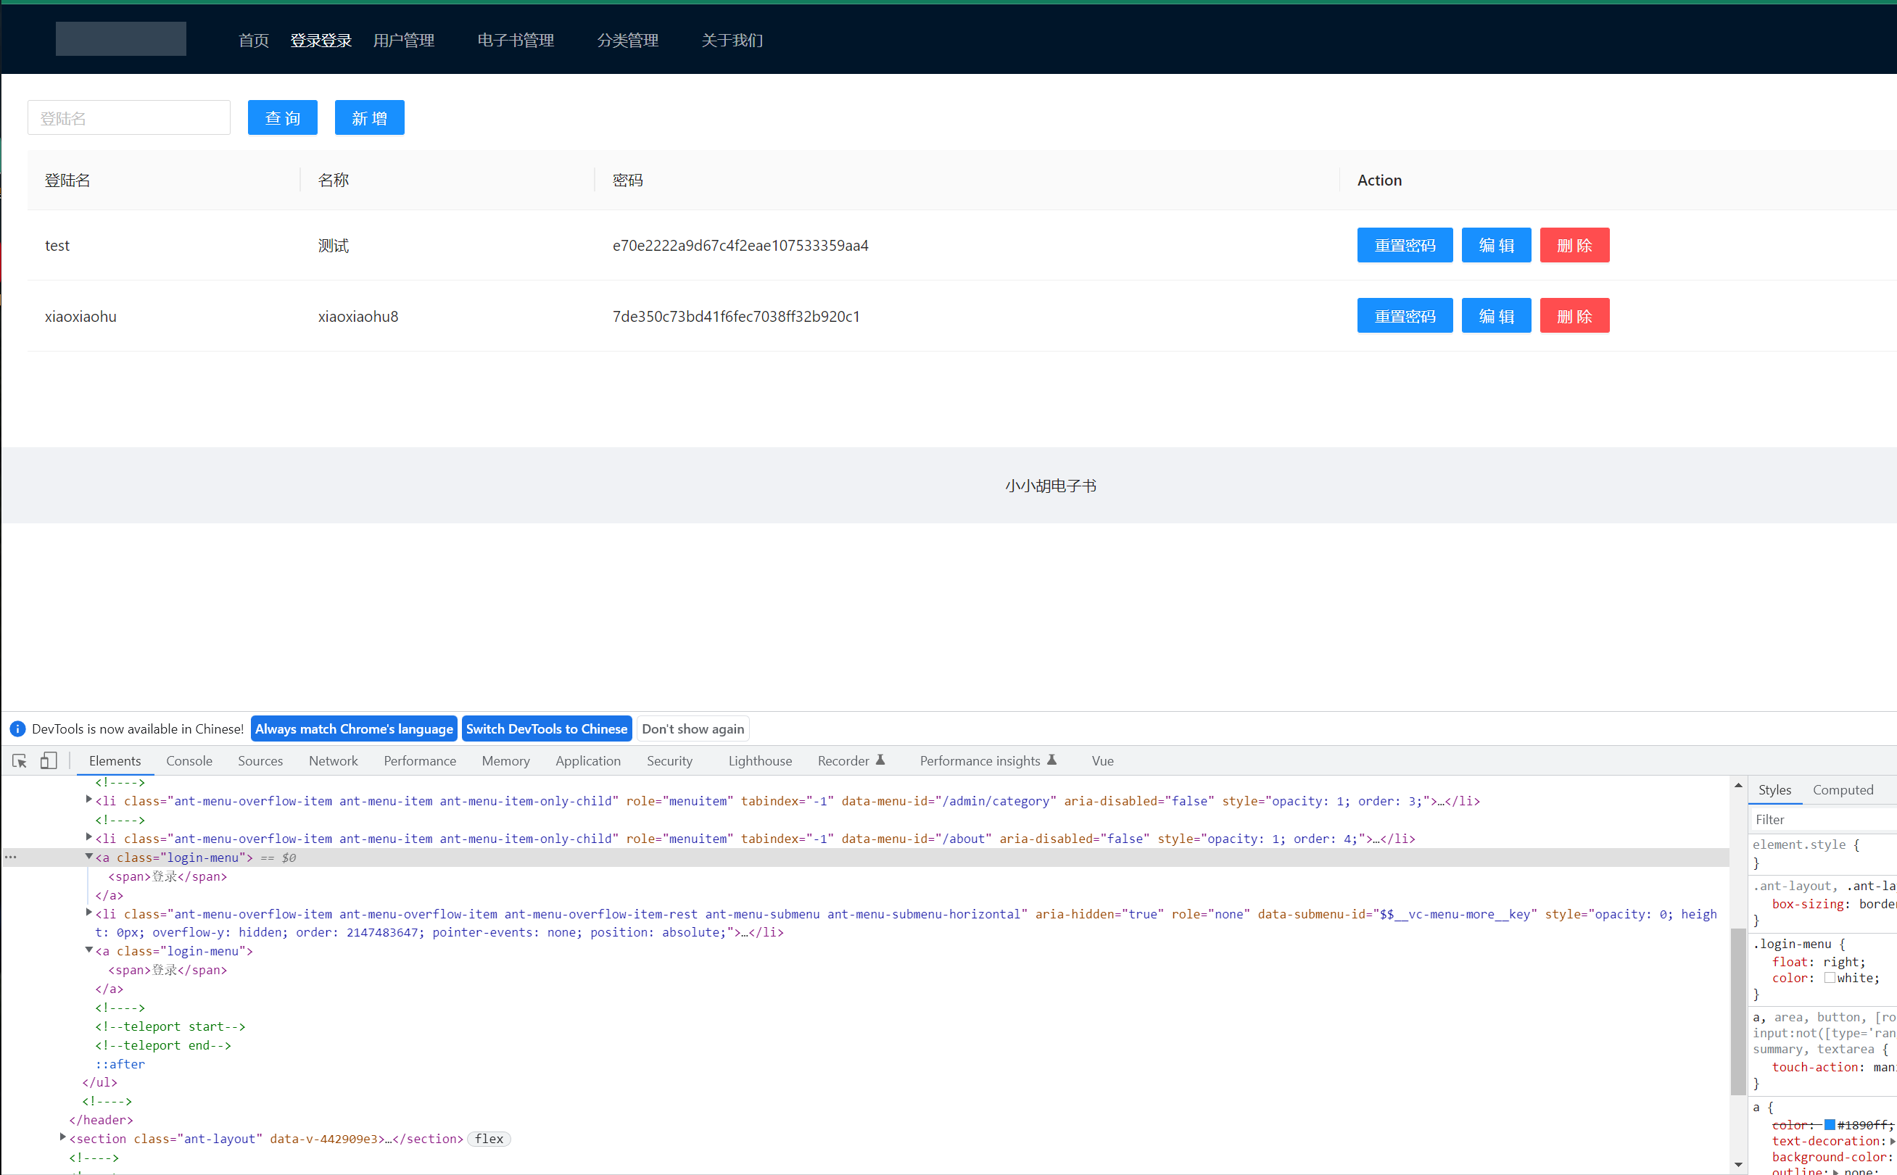
Task: Expand the ant-layout section element
Action: point(63,1138)
